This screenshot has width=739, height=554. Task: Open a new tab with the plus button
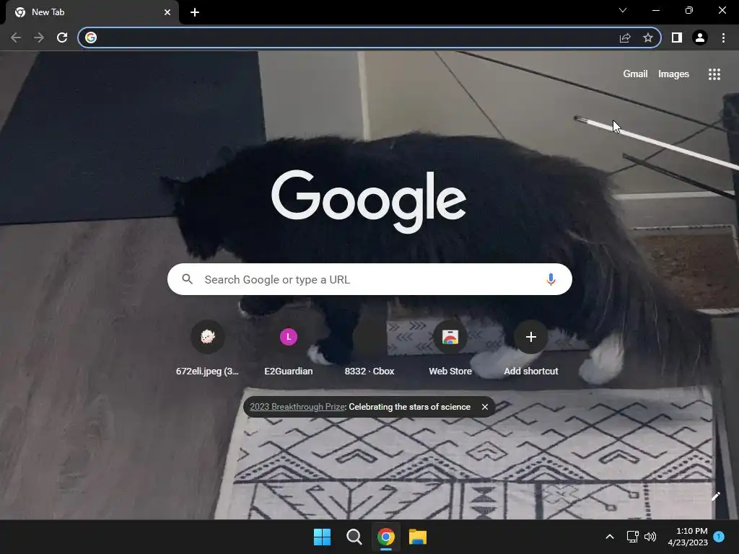pos(195,12)
